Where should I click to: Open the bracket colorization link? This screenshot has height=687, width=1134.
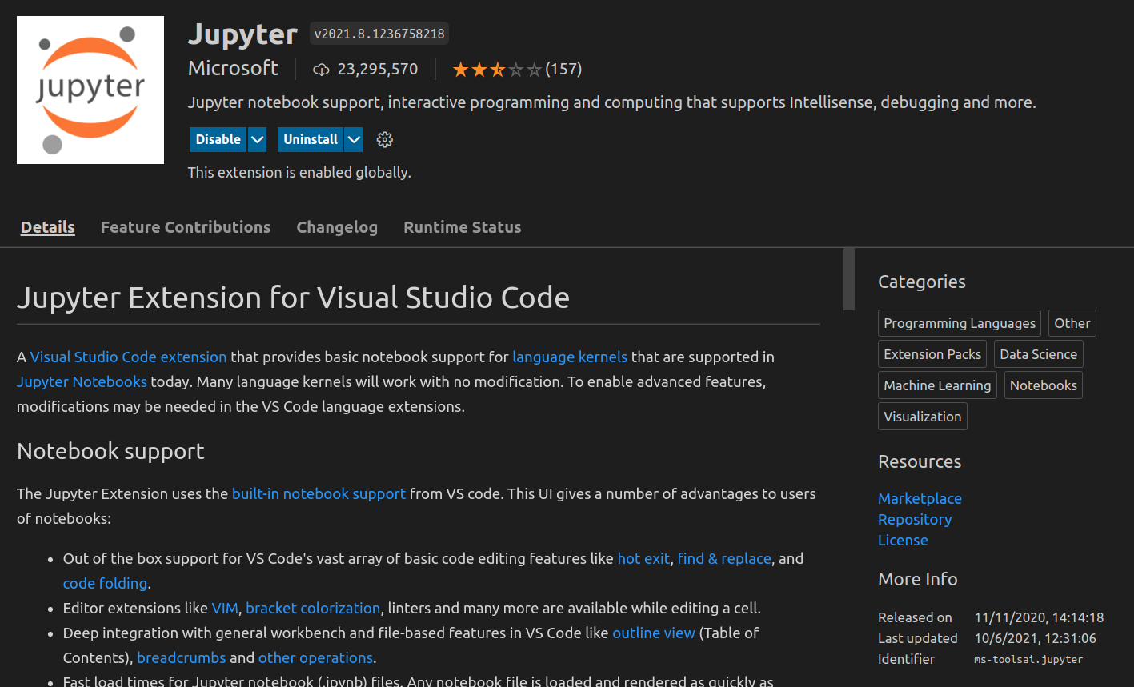pyautogui.click(x=313, y=608)
